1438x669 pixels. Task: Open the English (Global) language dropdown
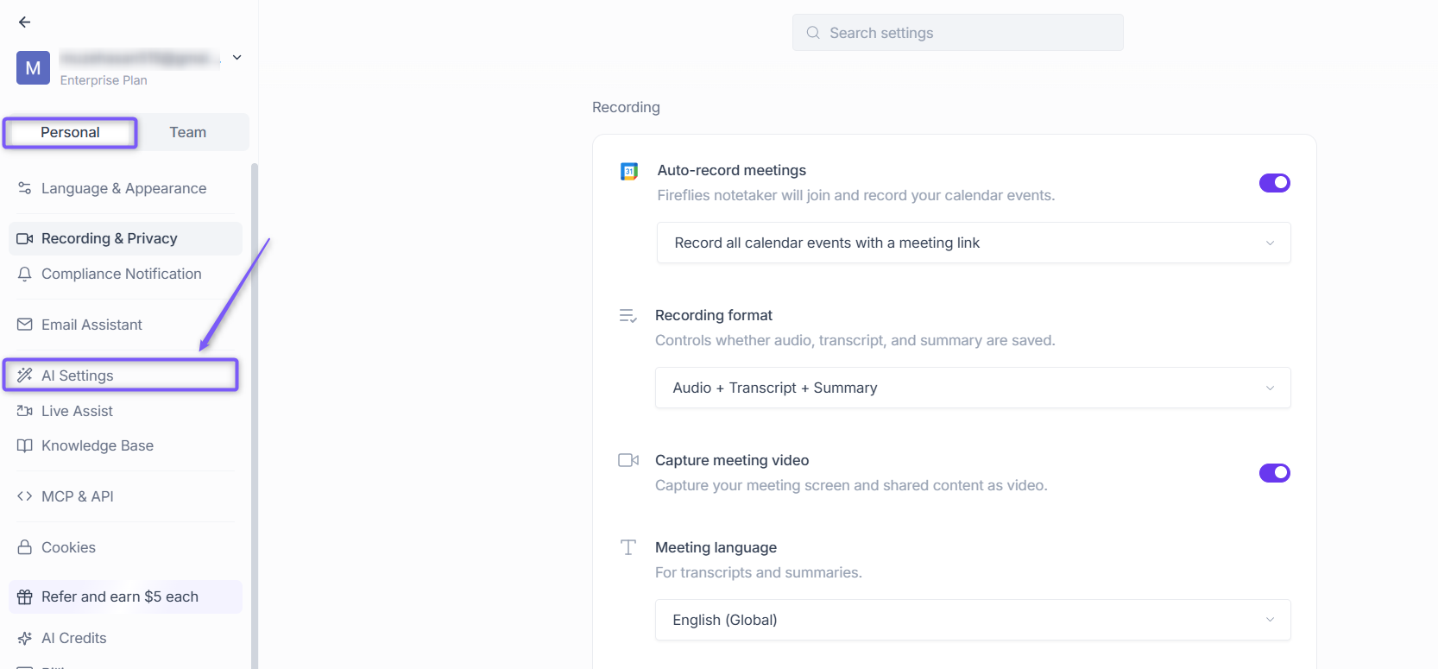tap(973, 620)
